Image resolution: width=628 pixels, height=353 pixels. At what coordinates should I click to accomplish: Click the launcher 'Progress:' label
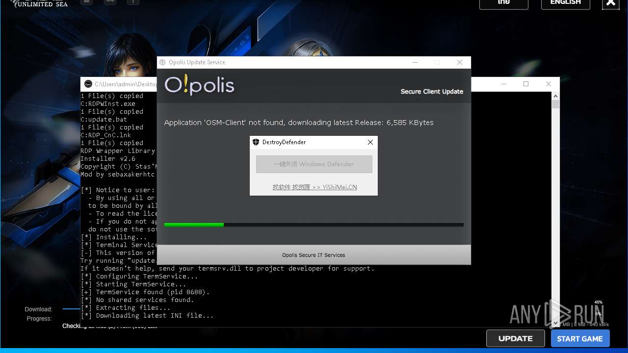(x=39, y=319)
